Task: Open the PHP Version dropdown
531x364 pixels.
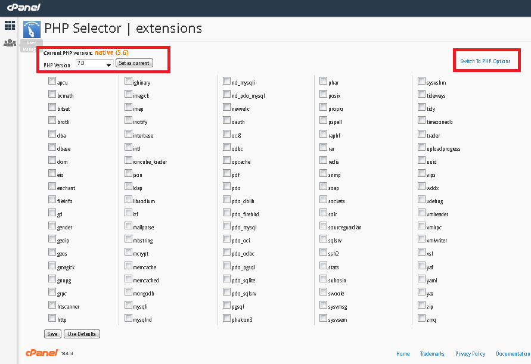Action: coord(94,63)
